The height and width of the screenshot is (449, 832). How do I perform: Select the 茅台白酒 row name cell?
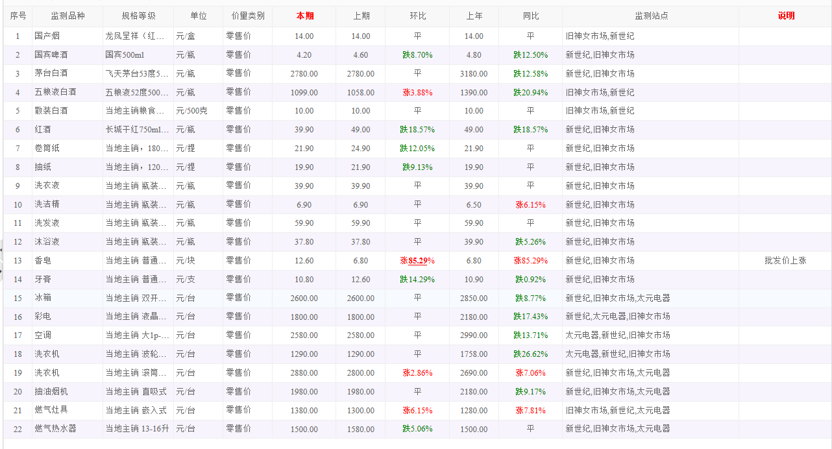[x=51, y=74]
